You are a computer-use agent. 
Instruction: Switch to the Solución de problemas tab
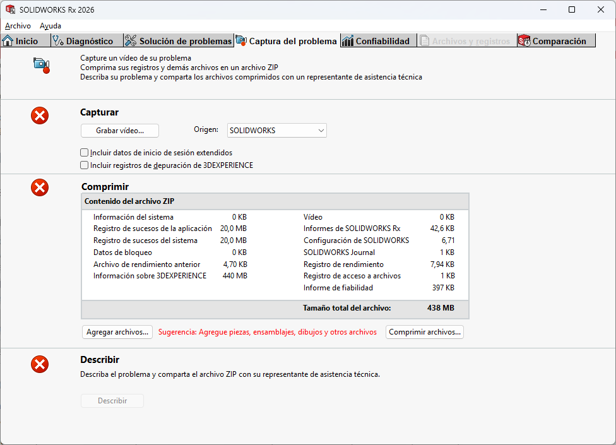pyautogui.click(x=179, y=41)
